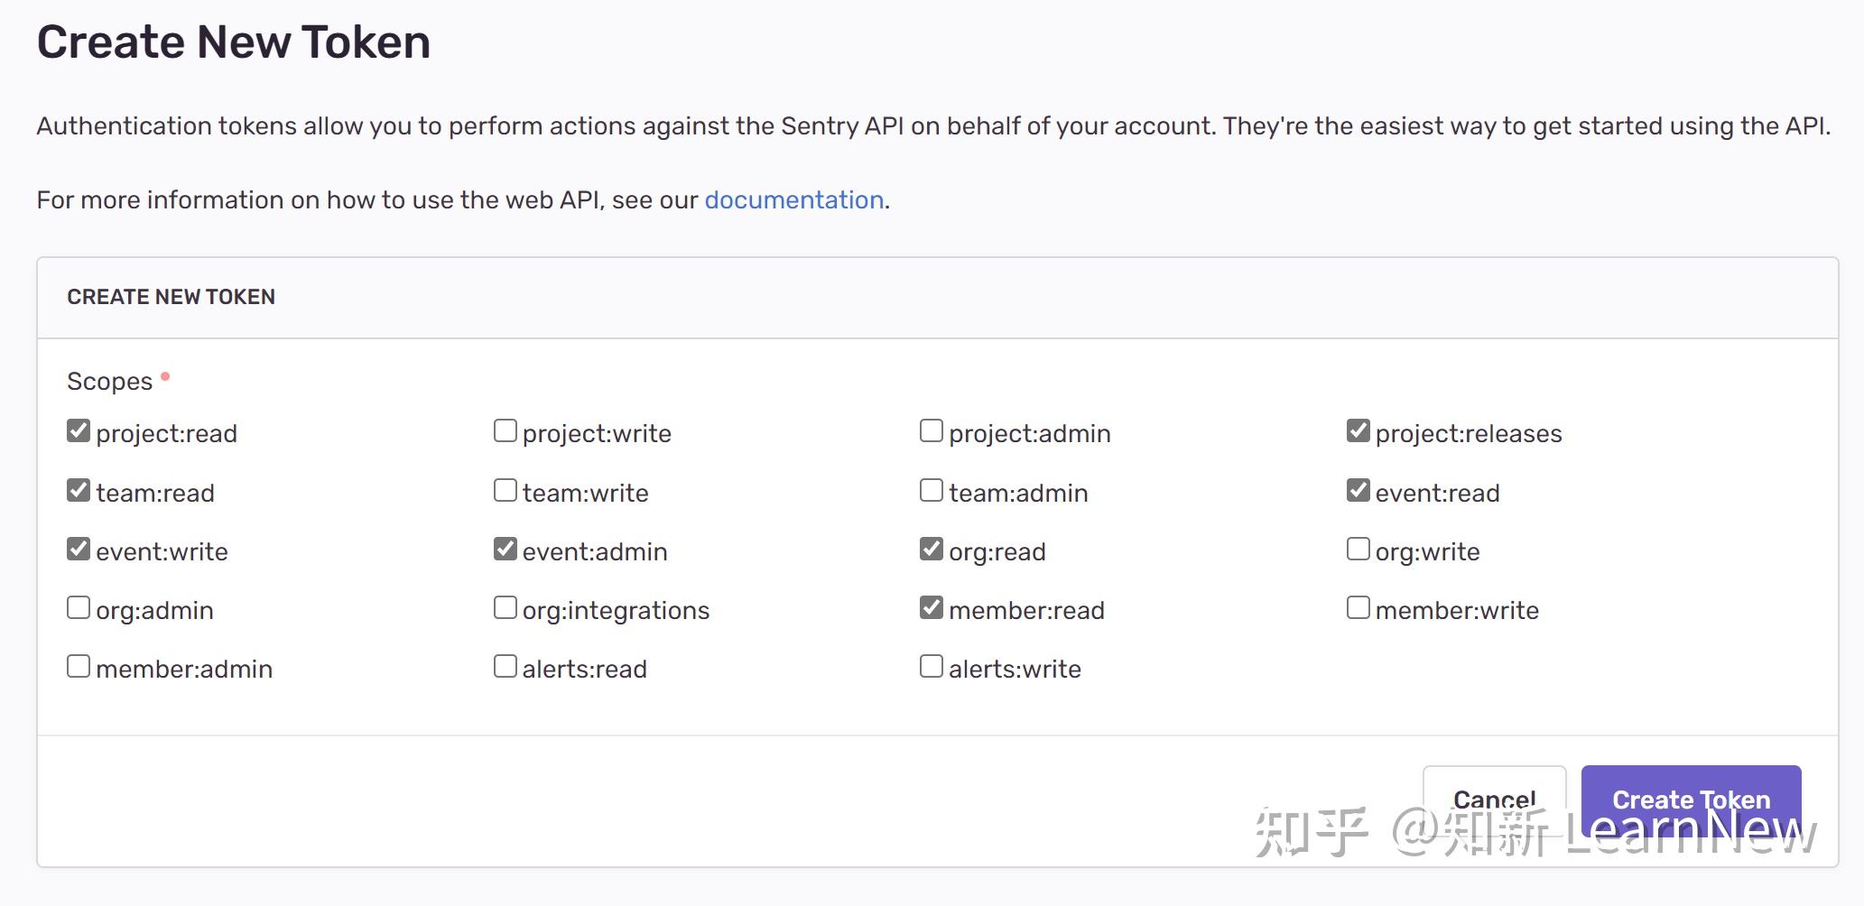Disable the project:releases scope
The height and width of the screenshot is (906, 1864).
pos(1357,430)
